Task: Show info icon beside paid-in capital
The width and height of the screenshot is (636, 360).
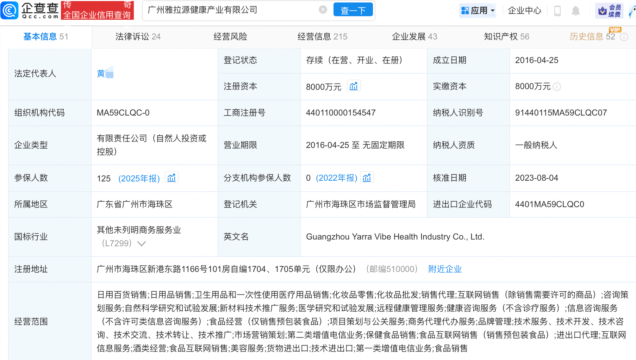Action: pyautogui.click(x=557, y=87)
